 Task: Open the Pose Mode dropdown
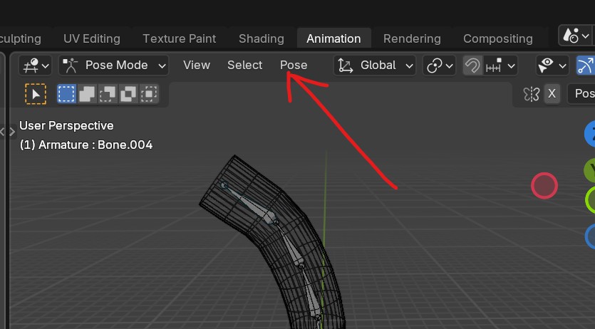114,66
